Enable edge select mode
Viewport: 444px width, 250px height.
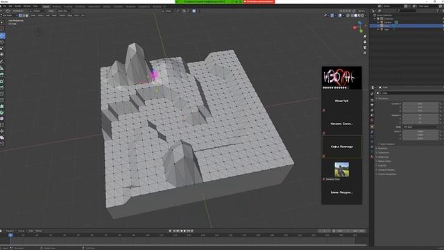pos(24,15)
